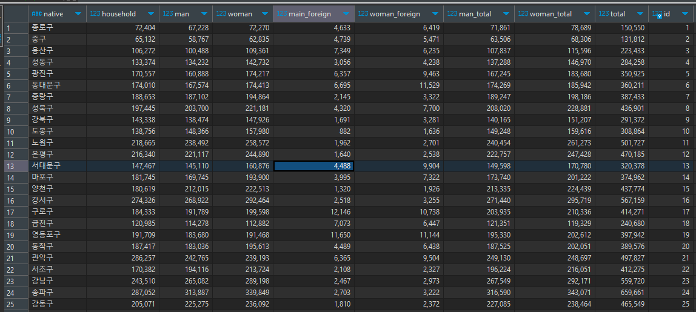Click the key-marked 123 icon of id column

[x=657, y=14]
